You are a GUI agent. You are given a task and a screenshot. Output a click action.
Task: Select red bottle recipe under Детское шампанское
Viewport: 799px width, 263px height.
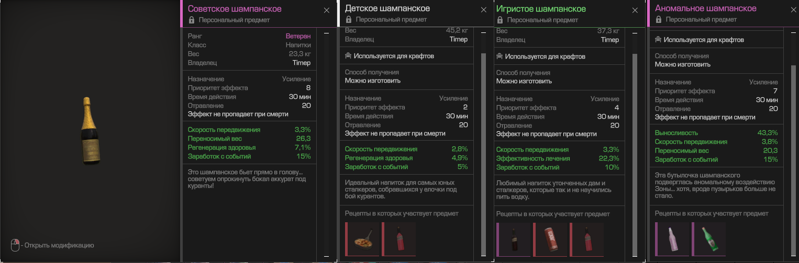click(x=398, y=239)
